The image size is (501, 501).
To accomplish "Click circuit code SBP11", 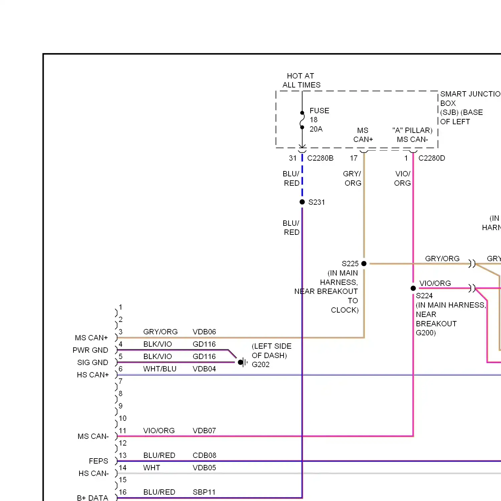I will point(204,492).
